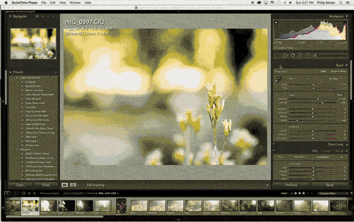Viewport: 354px width, 222px height.
Task: Open the Apple menu
Action: click(x=6, y=3)
